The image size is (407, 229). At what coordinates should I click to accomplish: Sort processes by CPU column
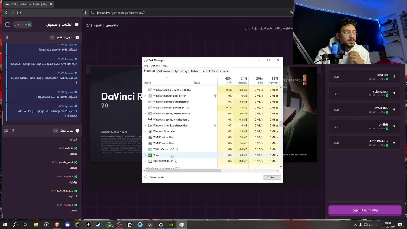[x=225, y=80]
